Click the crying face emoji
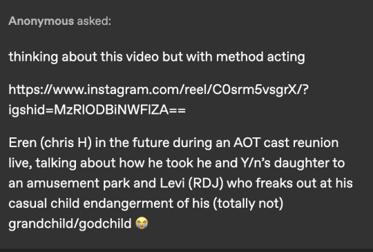Screen dimensions: 373x252 click(x=142, y=223)
